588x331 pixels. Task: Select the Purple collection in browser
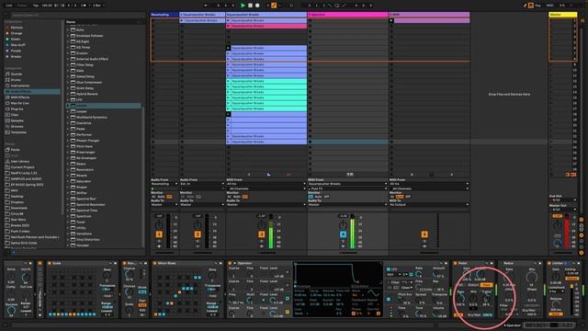[16, 51]
